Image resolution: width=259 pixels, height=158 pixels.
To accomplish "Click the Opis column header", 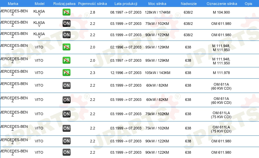I will [248, 4].
